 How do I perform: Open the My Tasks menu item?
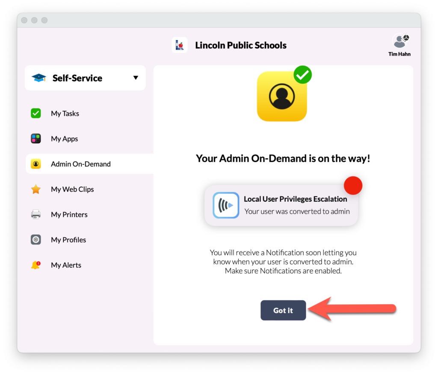(x=65, y=114)
